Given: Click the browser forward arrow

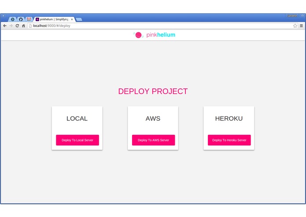Looking at the screenshot, I should tap(11, 25).
